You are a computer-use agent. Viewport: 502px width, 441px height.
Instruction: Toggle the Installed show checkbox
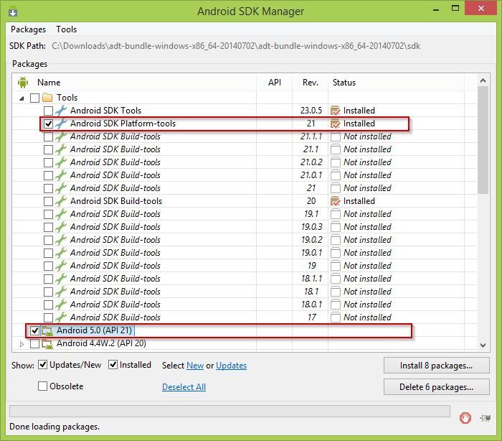click(113, 365)
